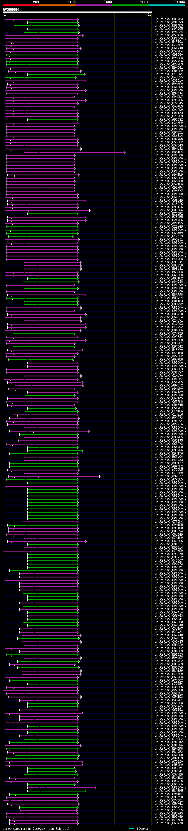Select the UniRef100_A7RSU5 label
Screen dimensions: 188x831
168,479
